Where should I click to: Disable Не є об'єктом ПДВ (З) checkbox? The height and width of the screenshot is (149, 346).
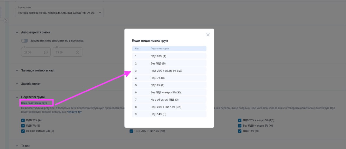(23, 131)
